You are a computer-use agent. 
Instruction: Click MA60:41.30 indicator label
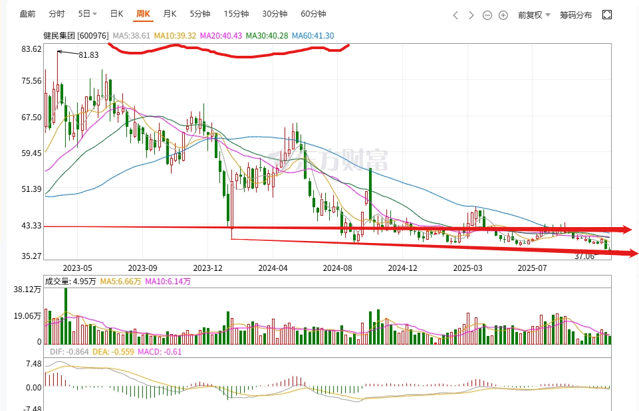coord(313,36)
